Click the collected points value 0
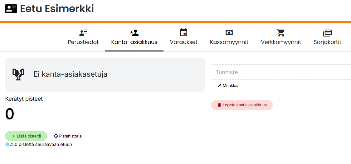 pos(10,114)
